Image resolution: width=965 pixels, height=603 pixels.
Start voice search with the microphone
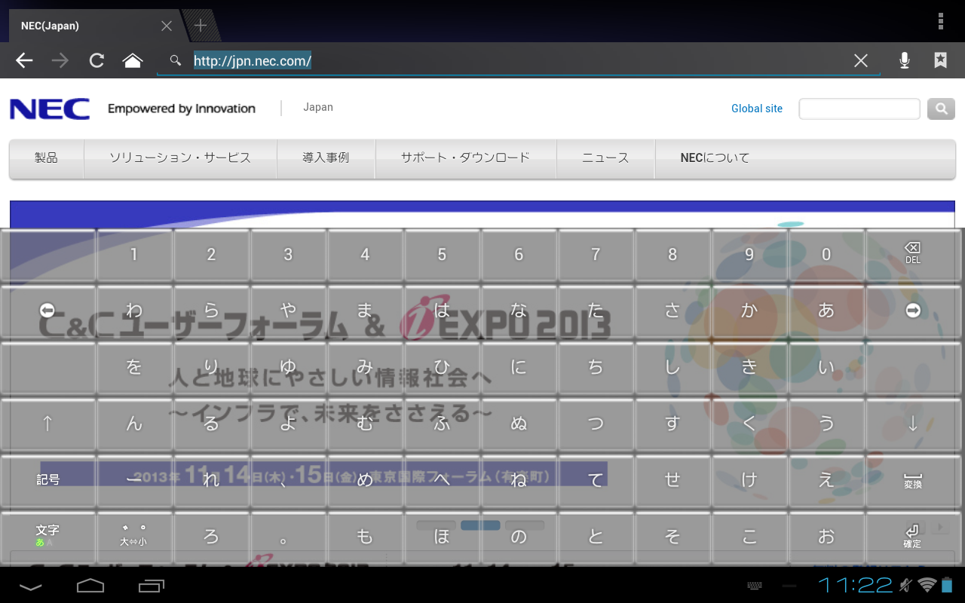point(905,61)
